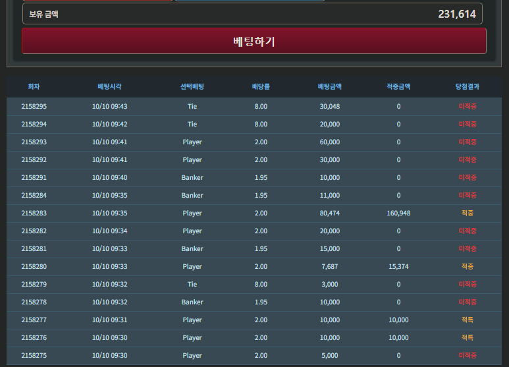Select round number 2158294
Screen dimensions: 509x367
[34, 125]
